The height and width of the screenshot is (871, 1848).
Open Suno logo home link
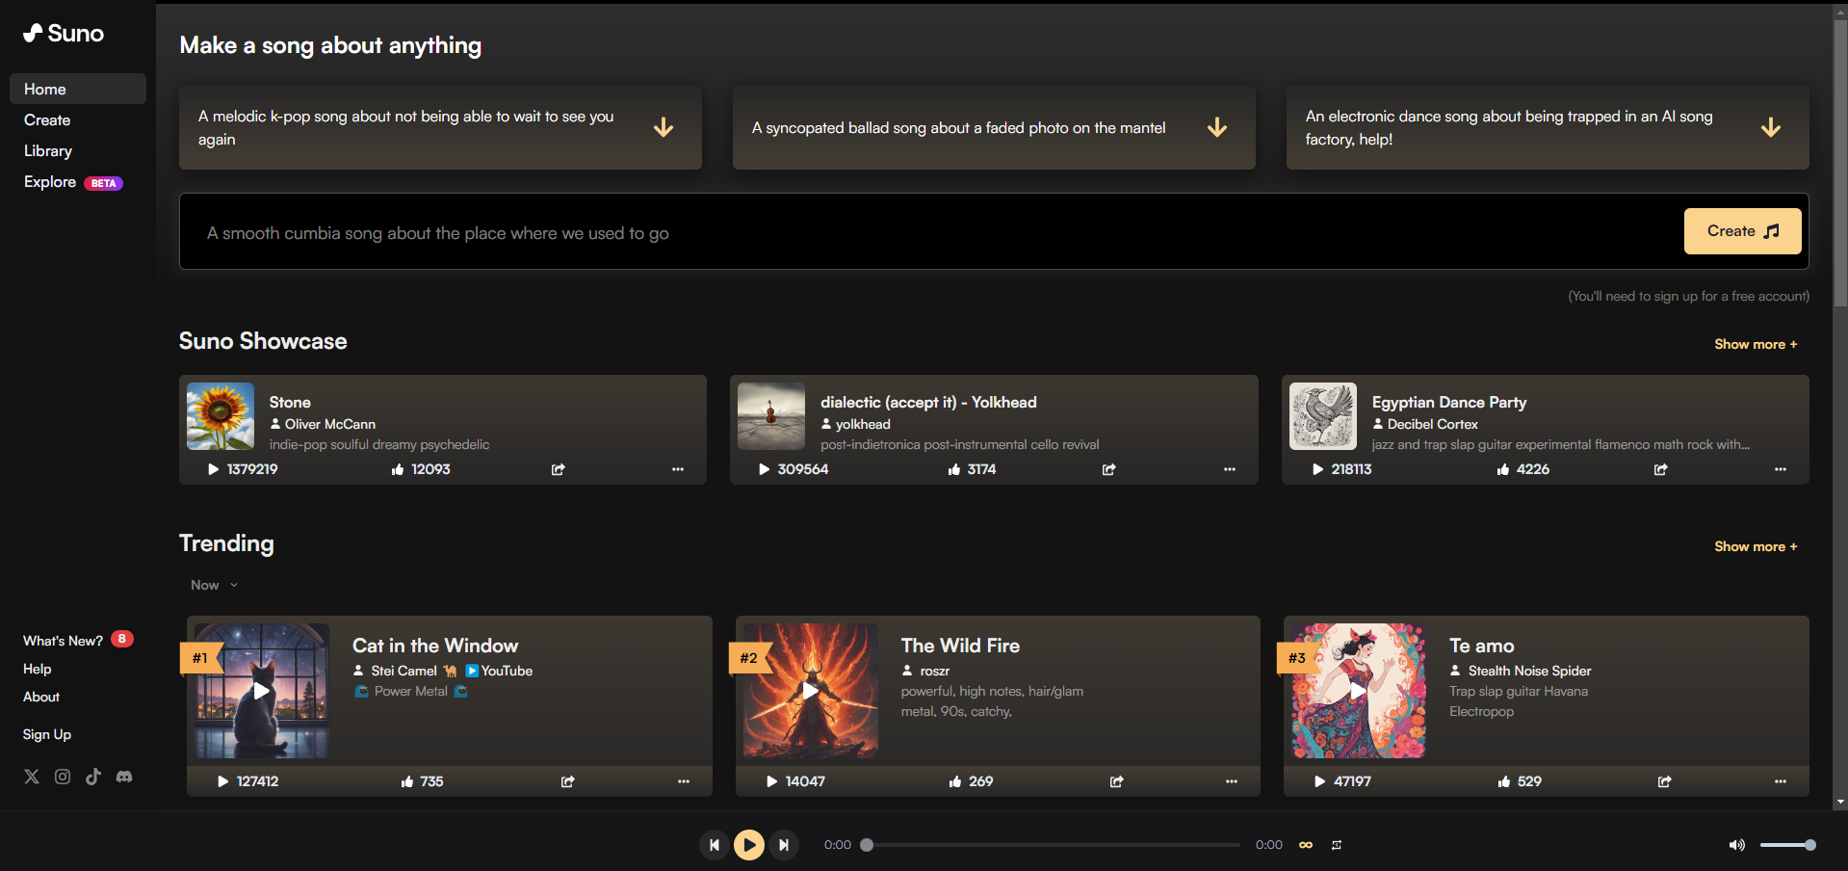pyautogui.click(x=64, y=33)
